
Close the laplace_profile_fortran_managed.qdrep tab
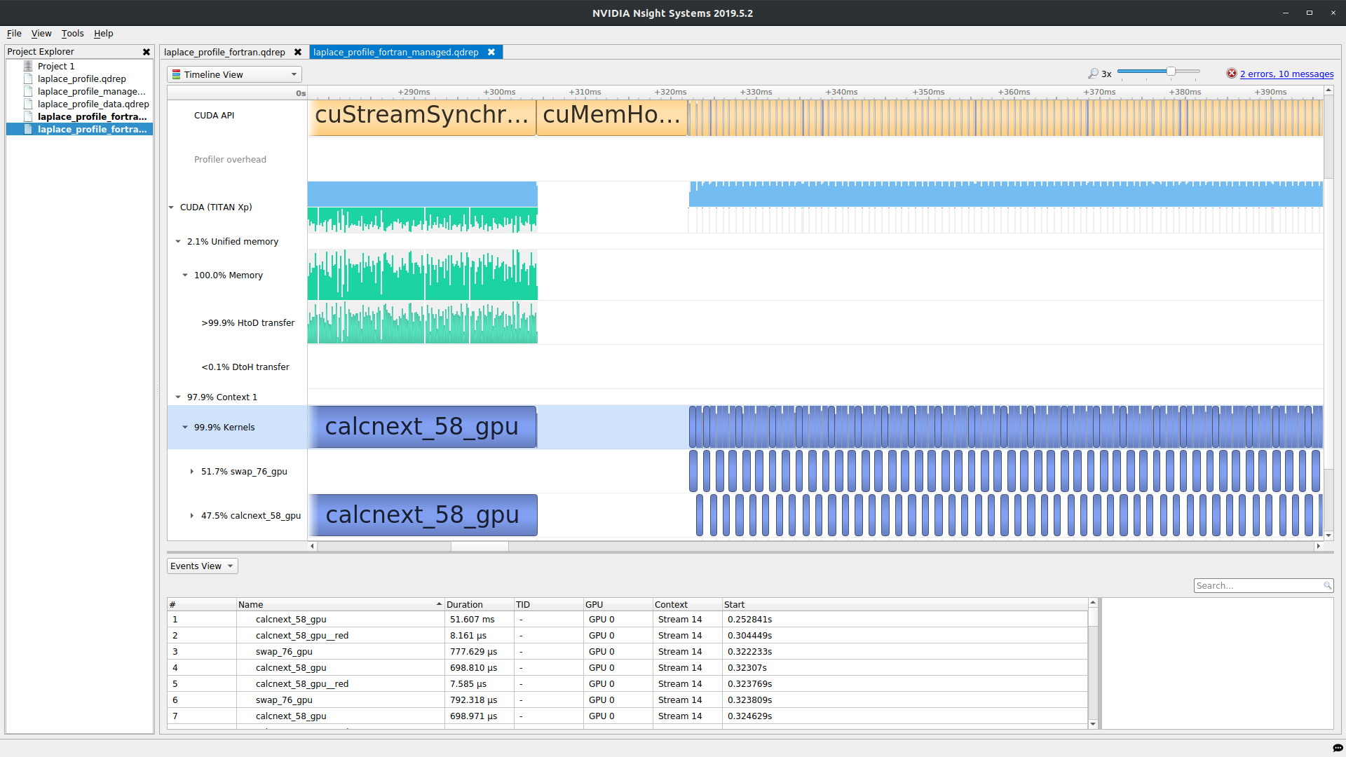pyautogui.click(x=491, y=53)
